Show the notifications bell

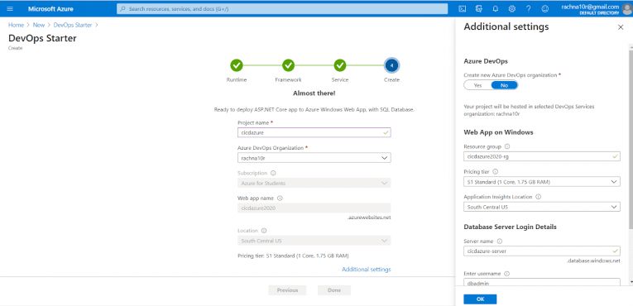496,8
